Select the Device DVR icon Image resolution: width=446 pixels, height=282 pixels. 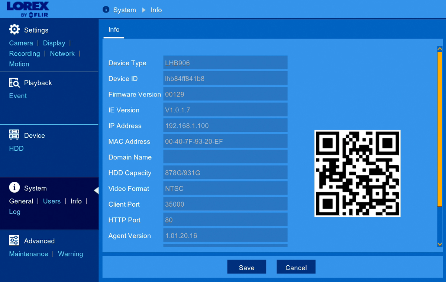point(14,135)
